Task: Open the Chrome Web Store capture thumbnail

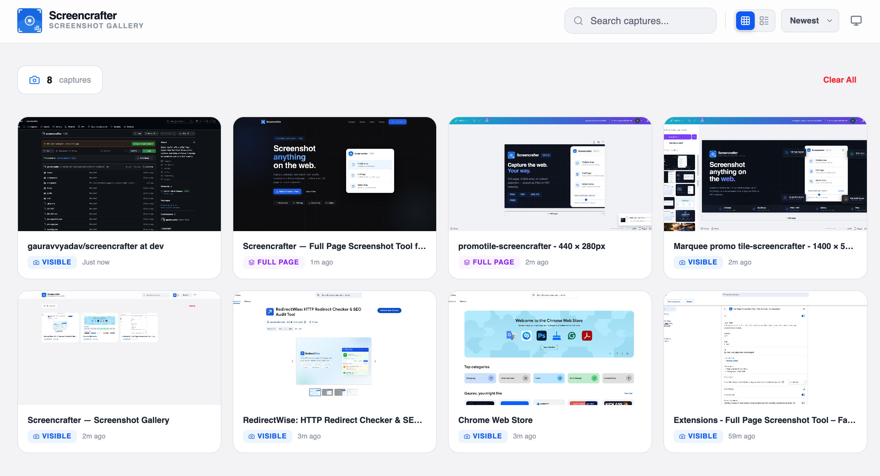Action: click(550, 348)
